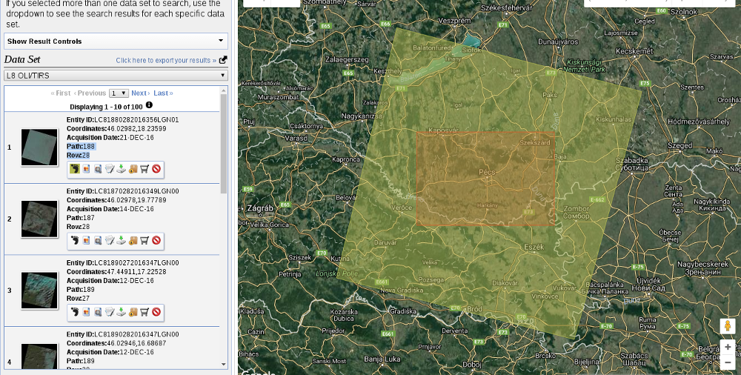This screenshot has width=741, height=375.
Task: Open download options for result 2
Action: pyautogui.click(x=122, y=240)
